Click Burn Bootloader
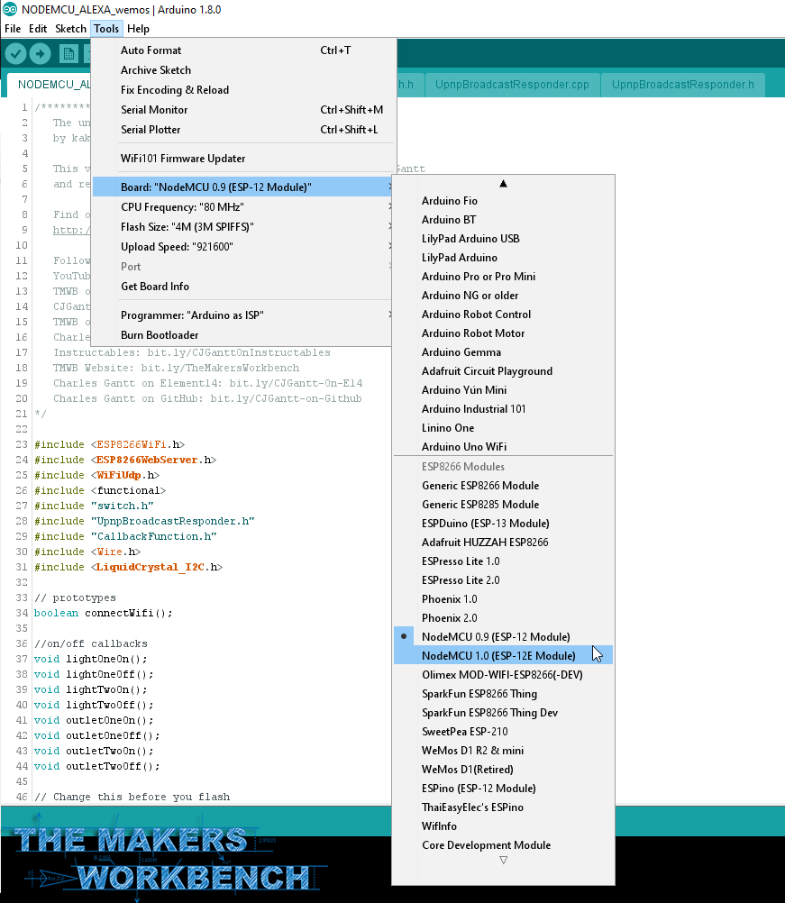This screenshot has width=785, height=903. coord(242,334)
